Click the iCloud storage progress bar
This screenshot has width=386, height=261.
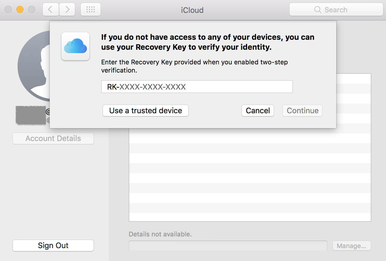[x=228, y=246]
